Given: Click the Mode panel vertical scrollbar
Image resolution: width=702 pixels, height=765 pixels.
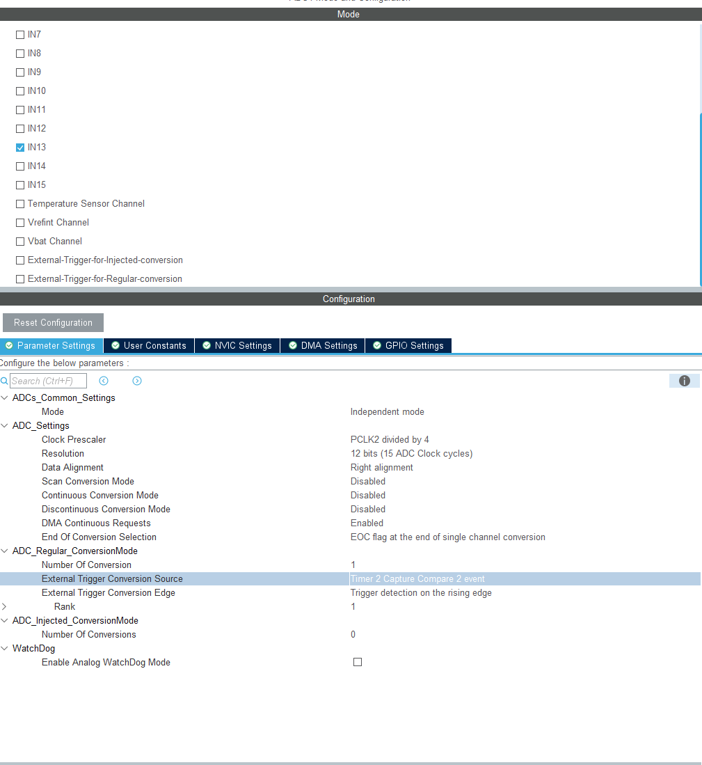Looking at the screenshot, I should 701,200.
